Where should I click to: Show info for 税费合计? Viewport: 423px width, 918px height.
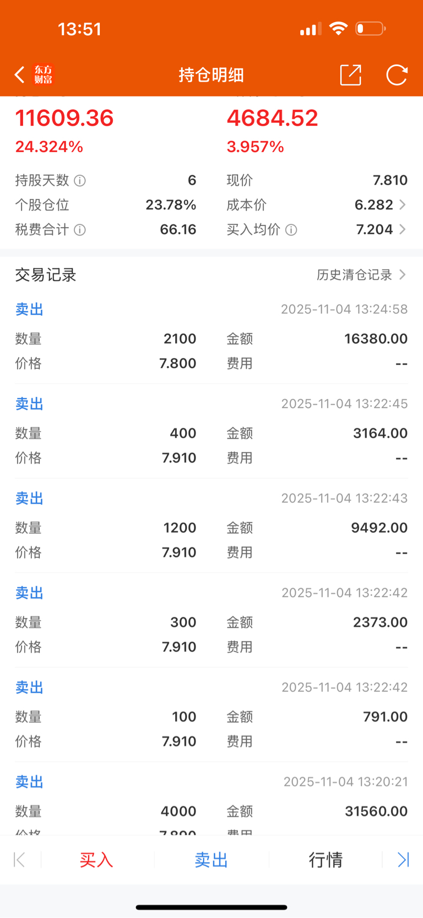tap(80, 230)
